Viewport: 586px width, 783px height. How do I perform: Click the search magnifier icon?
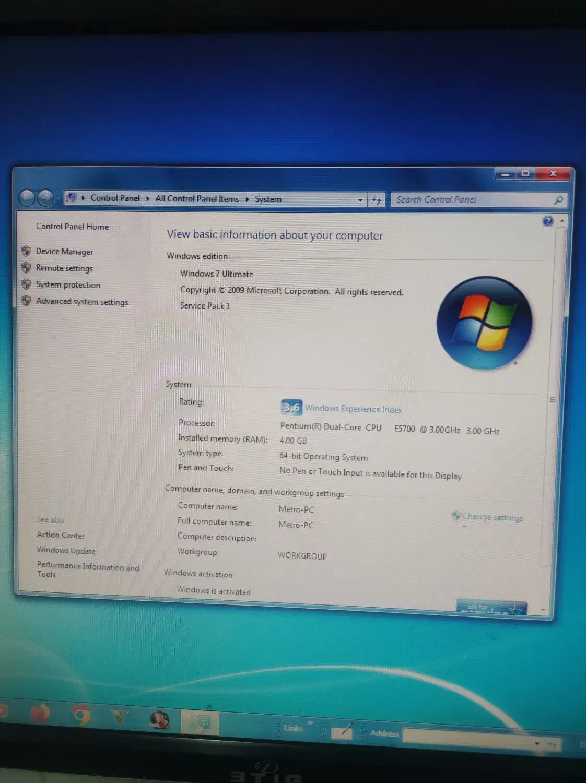558,200
